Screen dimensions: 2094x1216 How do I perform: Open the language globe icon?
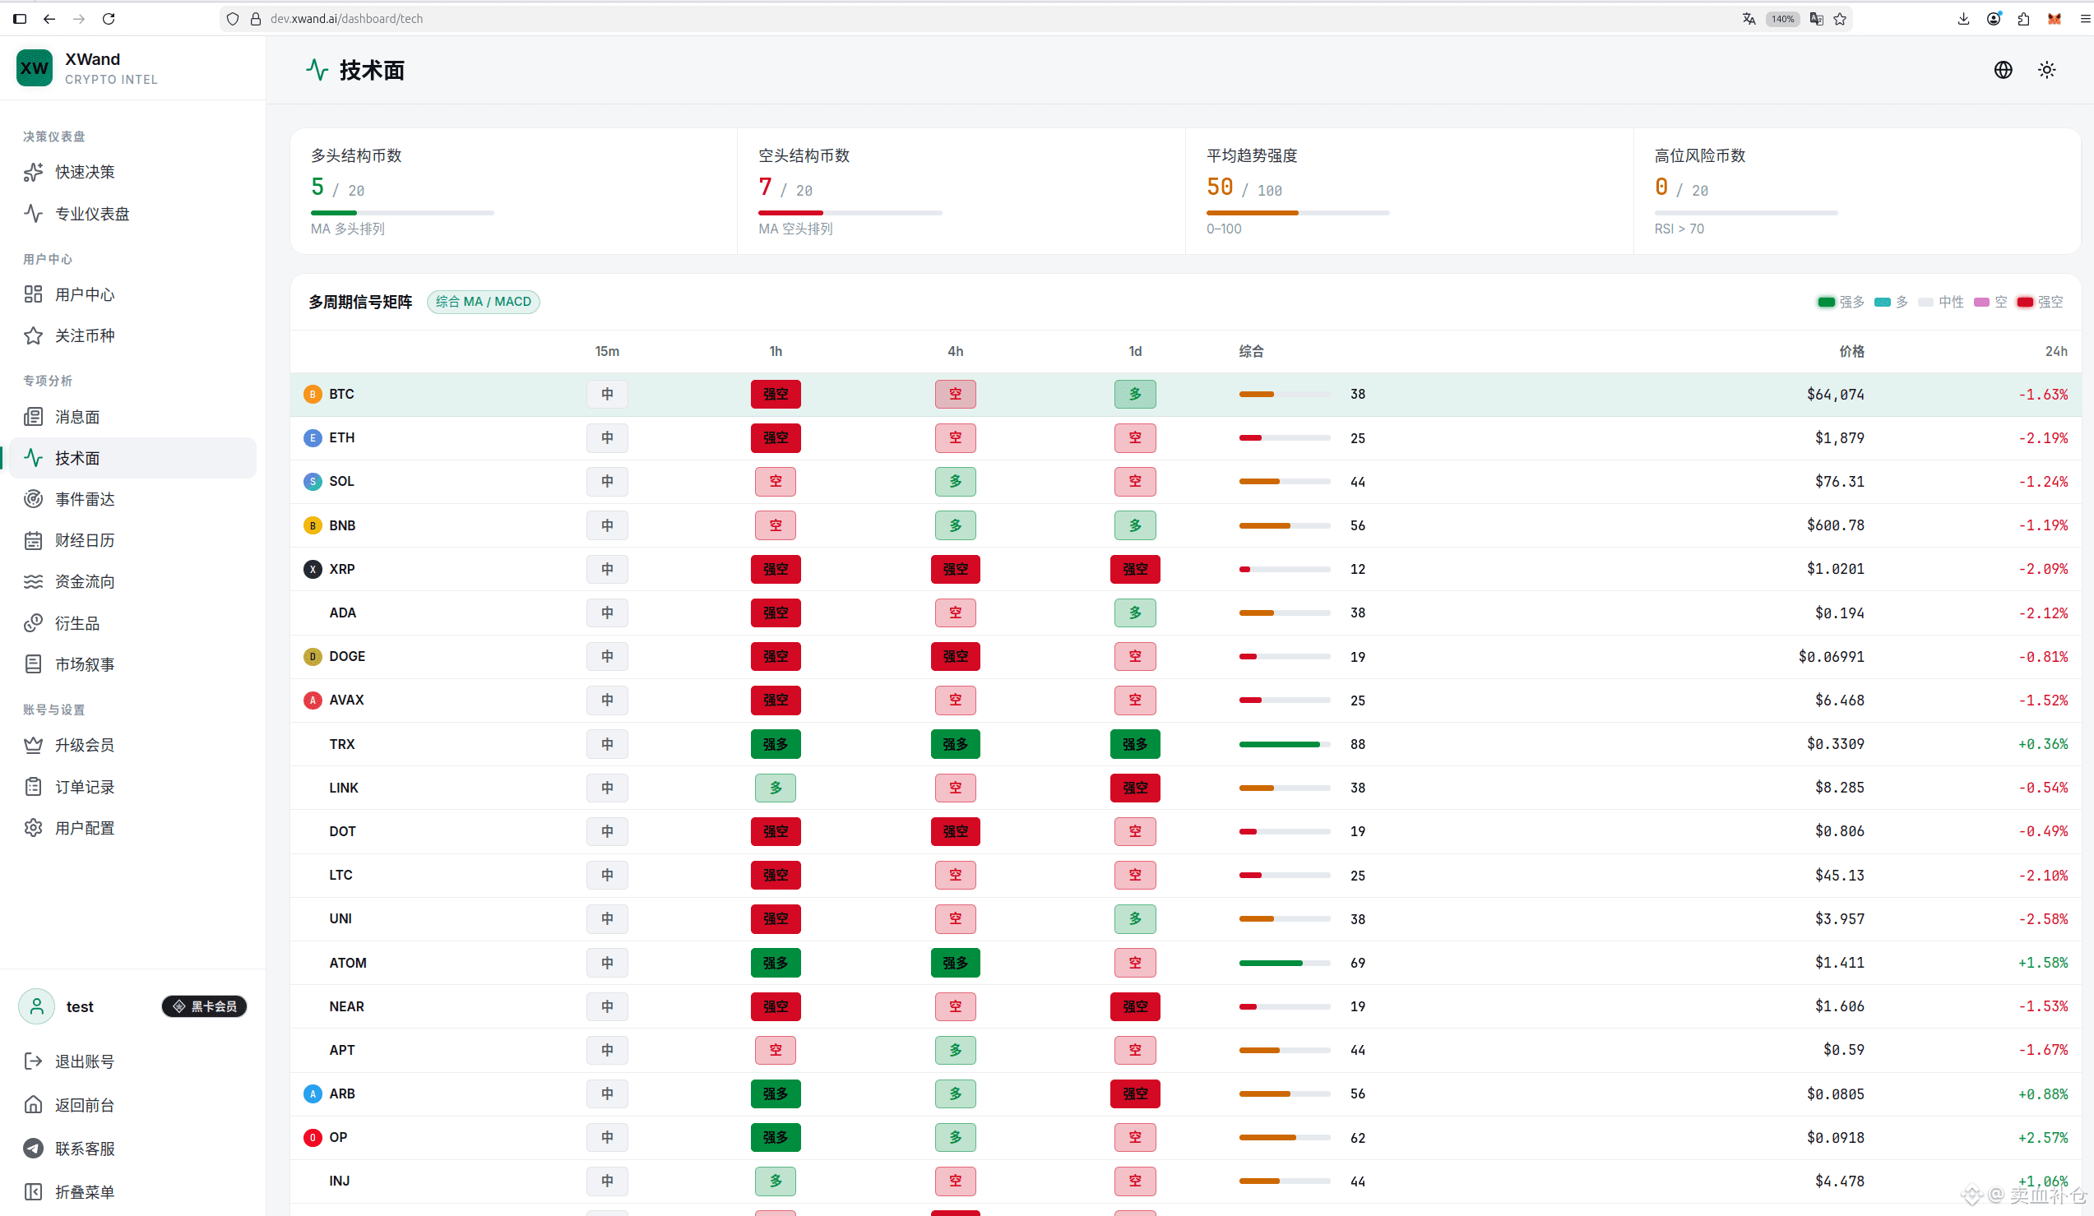pos(2004,70)
